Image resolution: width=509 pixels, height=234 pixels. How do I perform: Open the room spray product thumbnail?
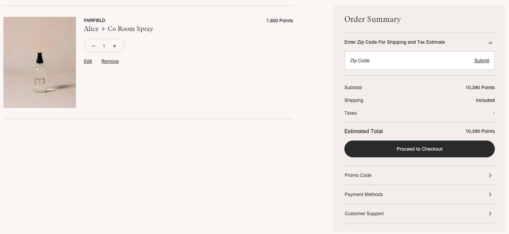(x=39, y=62)
